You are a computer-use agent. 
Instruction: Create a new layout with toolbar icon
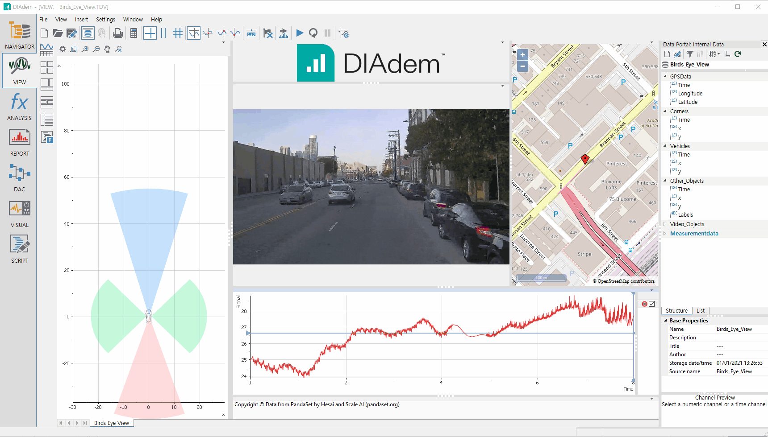click(x=44, y=33)
